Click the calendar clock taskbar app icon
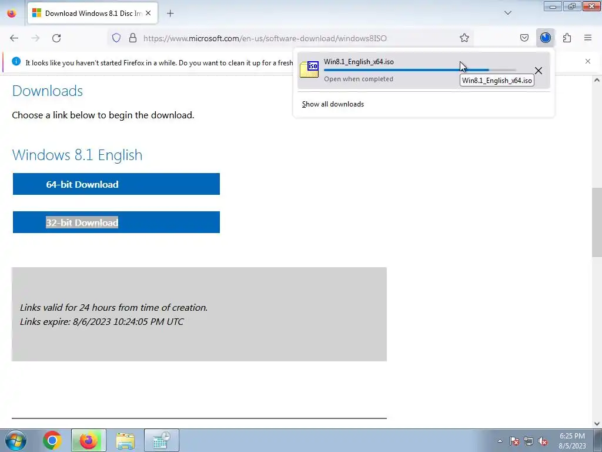 [x=161, y=440]
